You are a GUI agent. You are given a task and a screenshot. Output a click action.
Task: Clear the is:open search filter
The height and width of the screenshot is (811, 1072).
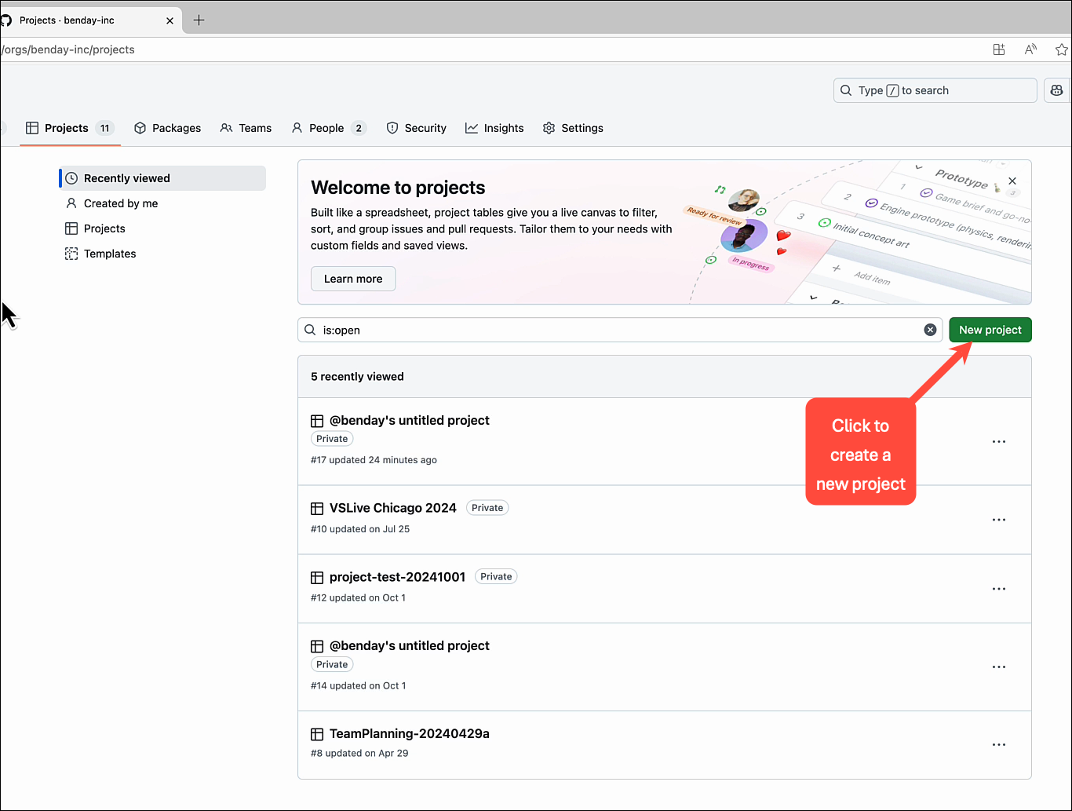pos(930,330)
